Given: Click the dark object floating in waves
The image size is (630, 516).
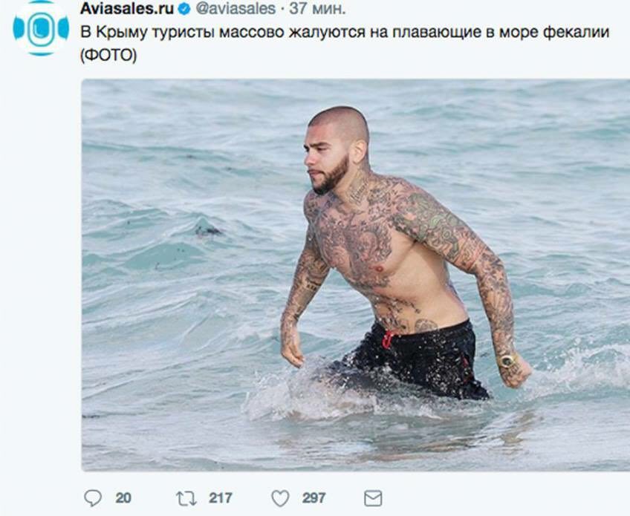Looking at the screenshot, I should 206,229.
